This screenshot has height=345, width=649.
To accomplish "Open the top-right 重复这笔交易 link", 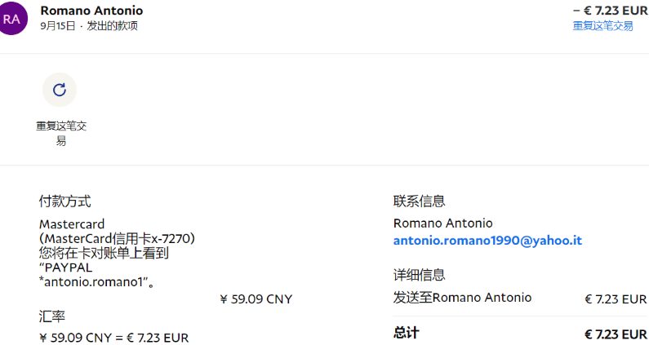I will pos(602,25).
